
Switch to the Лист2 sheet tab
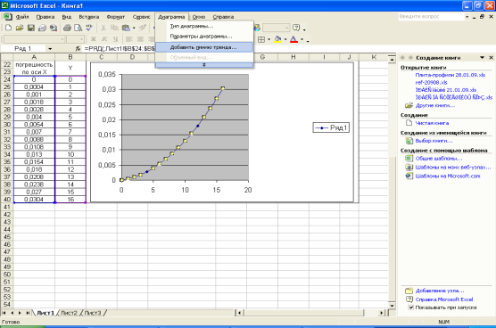point(69,313)
